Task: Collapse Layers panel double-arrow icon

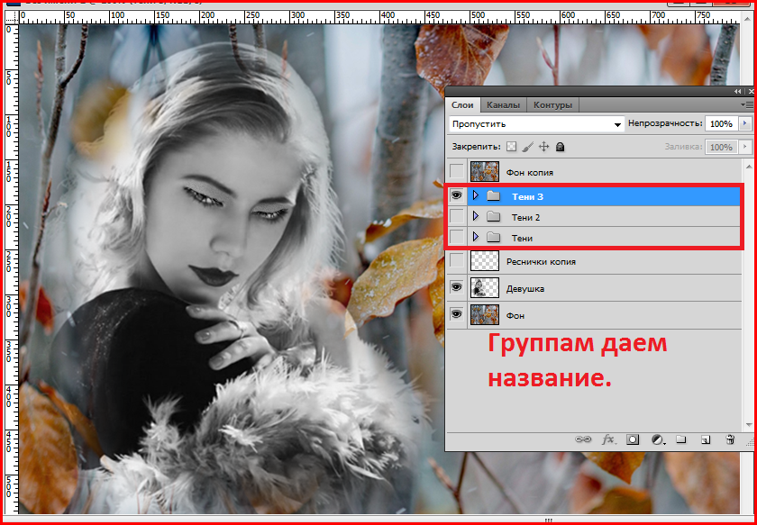Action: 738,92
